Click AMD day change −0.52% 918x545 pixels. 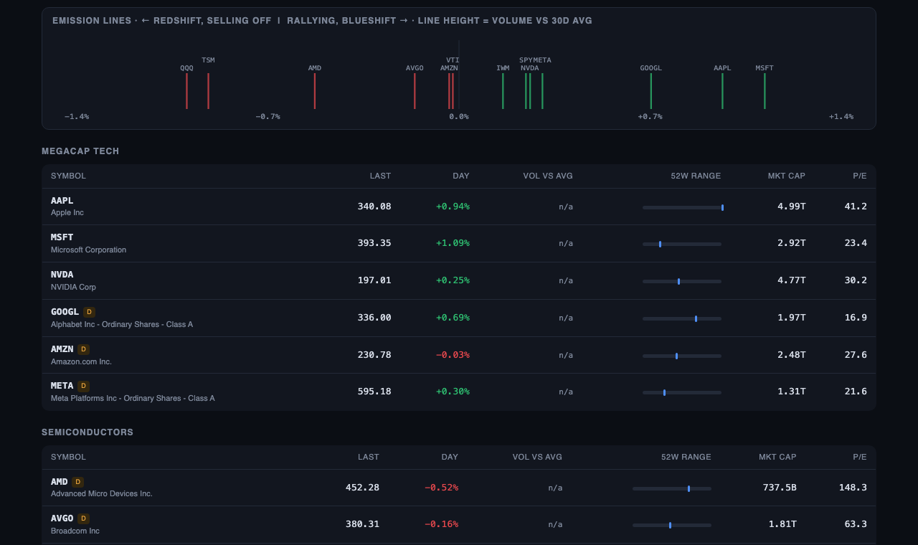441,488
